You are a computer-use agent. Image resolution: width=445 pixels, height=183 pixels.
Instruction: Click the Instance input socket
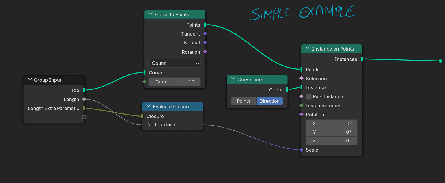pos(301,87)
